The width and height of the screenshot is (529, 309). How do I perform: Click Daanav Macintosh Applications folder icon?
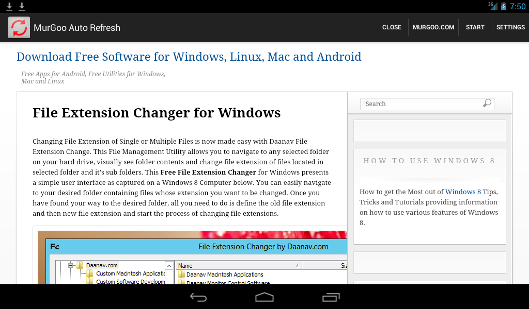tap(181, 274)
